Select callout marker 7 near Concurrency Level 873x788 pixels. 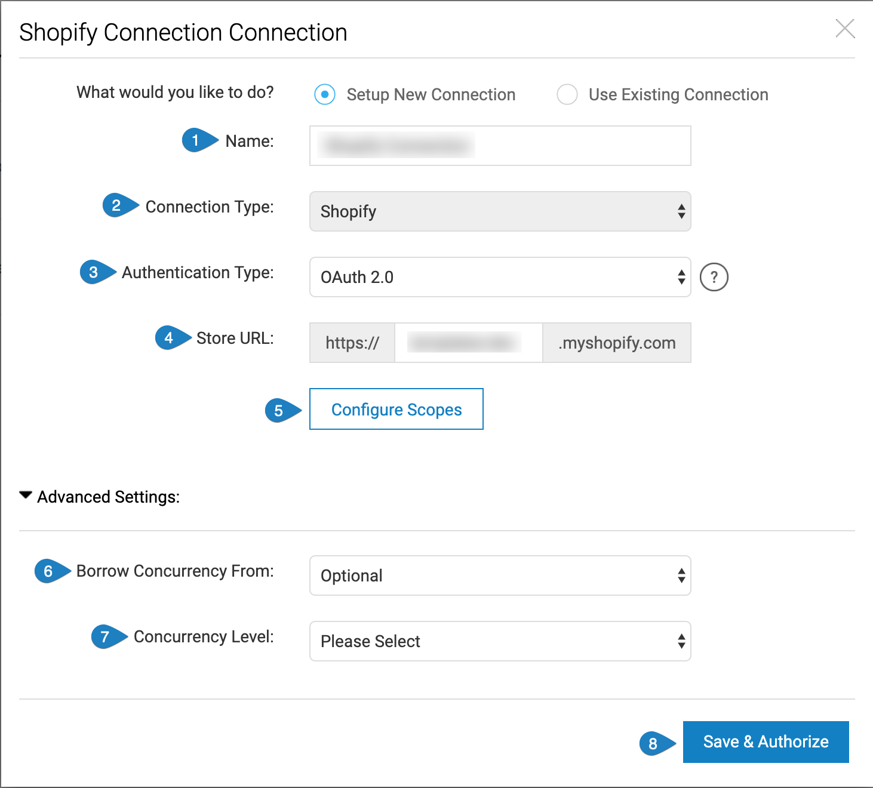point(105,637)
